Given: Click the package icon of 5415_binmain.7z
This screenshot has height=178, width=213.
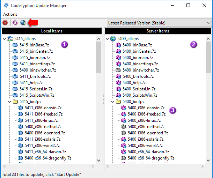Looking at the screenshot, I should tap(15, 58).
